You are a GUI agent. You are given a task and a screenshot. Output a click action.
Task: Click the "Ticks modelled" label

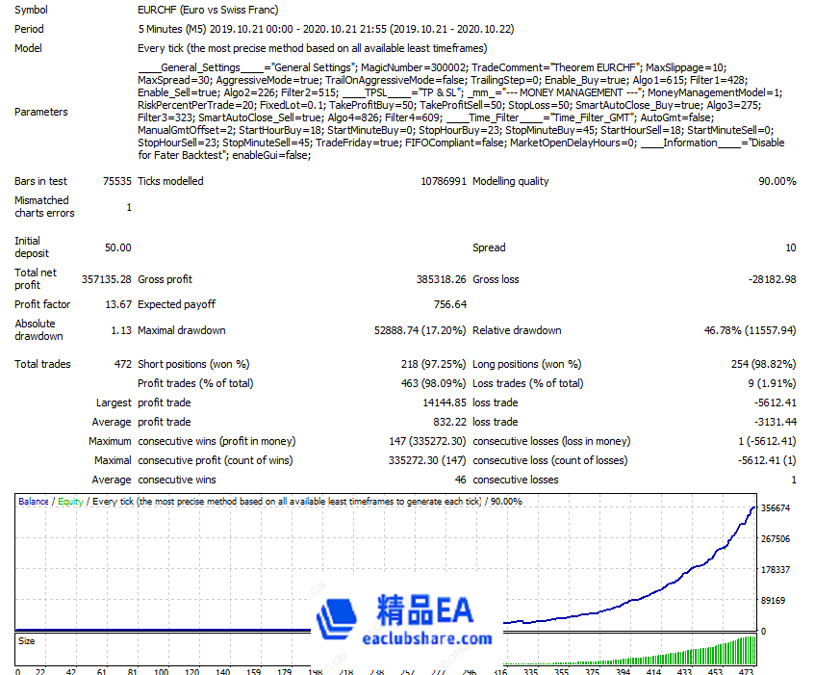[170, 181]
